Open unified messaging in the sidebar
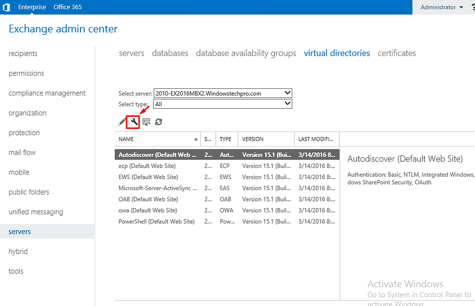This screenshot has height=306, width=475. click(x=36, y=212)
